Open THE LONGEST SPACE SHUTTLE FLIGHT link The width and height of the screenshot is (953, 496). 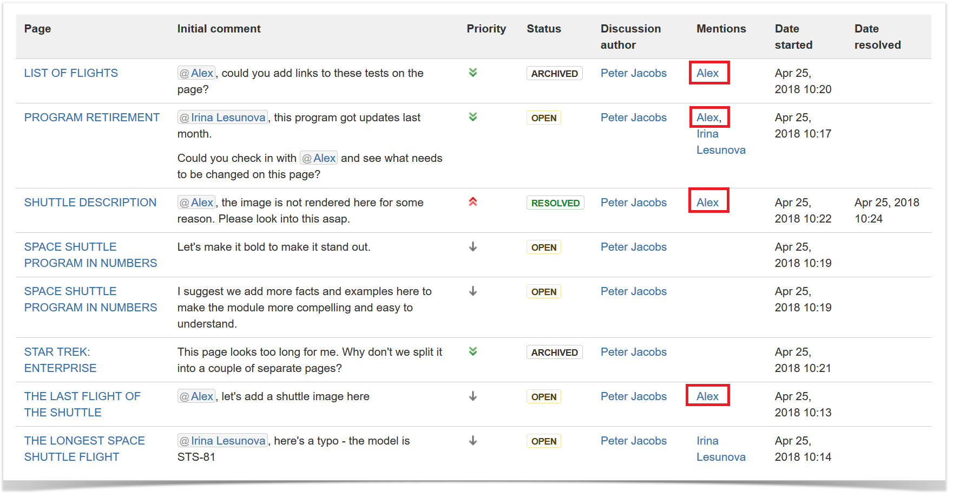pos(84,449)
